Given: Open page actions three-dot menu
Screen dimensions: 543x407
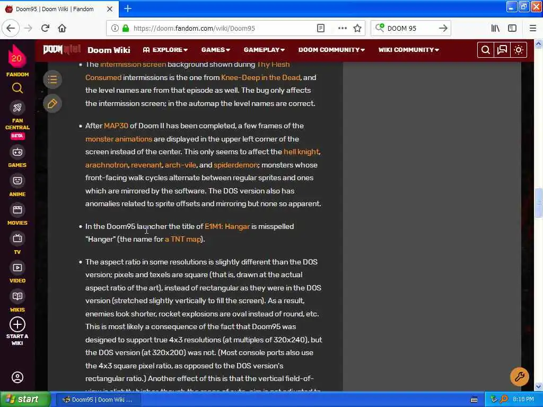Looking at the screenshot, I should [x=342, y=28].
